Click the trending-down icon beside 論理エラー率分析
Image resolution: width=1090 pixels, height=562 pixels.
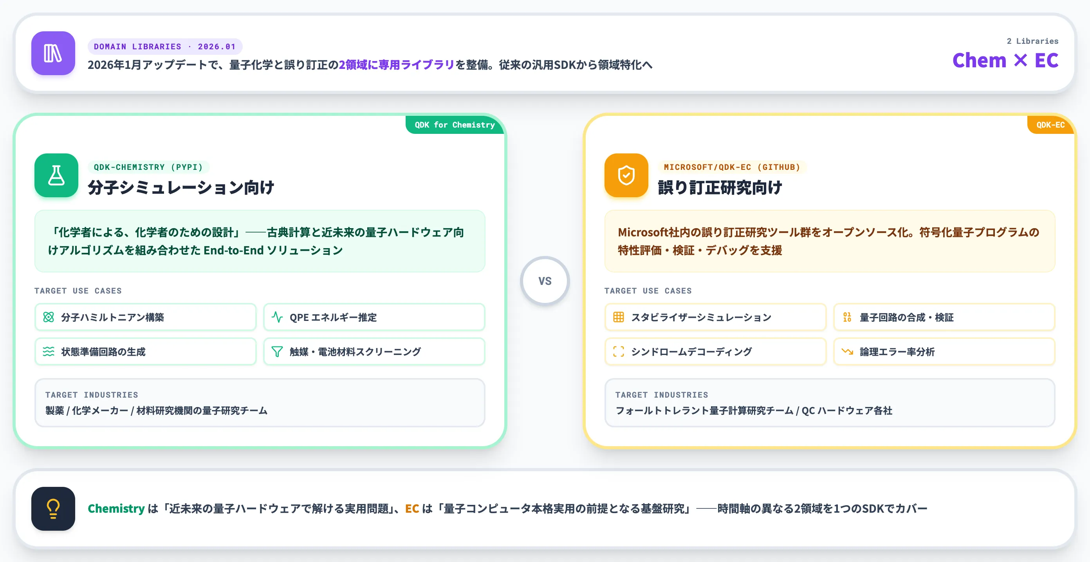(x=847, y=351)
